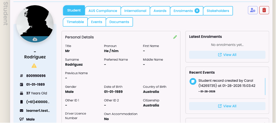Open the user settings icon button
Viewport: 276px width, 123px height.
253,10
